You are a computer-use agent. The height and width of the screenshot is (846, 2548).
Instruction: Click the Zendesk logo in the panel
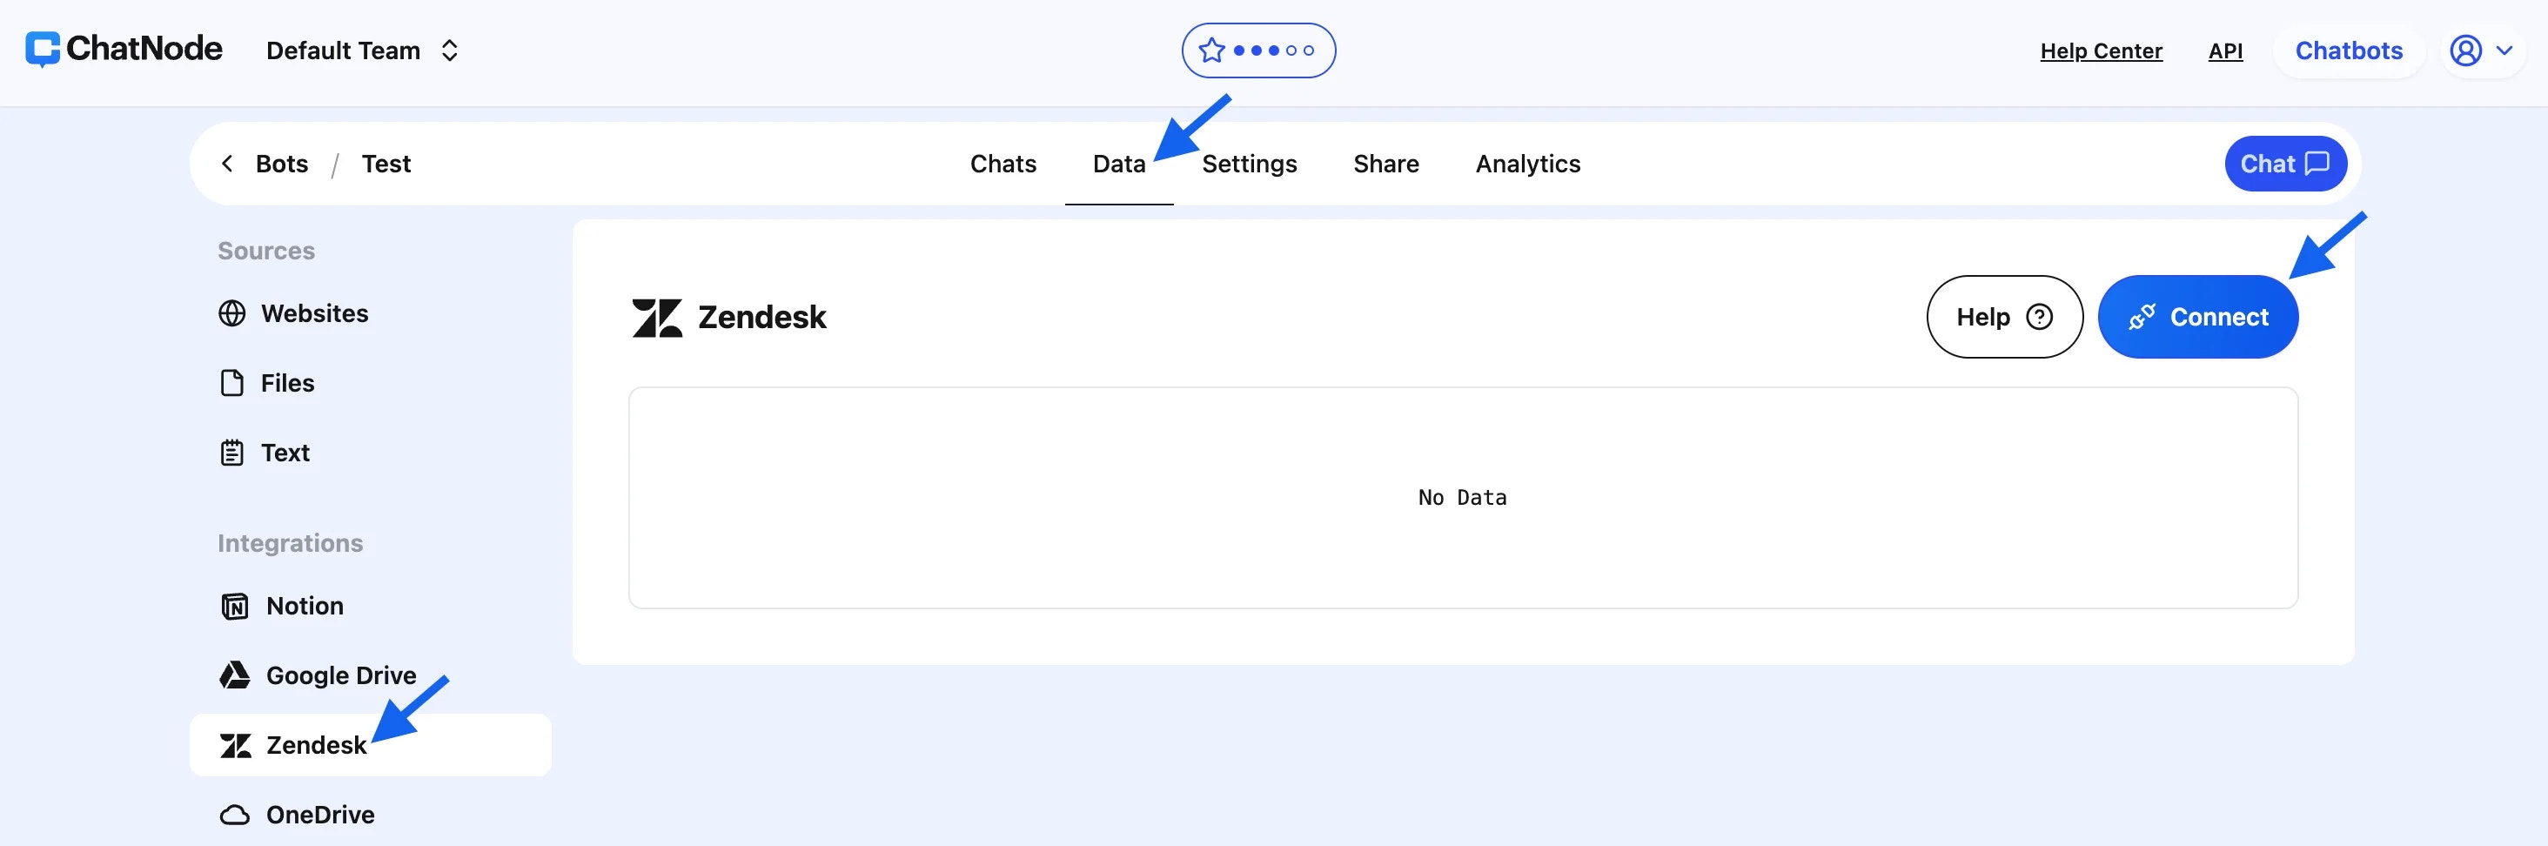point(659,317)
